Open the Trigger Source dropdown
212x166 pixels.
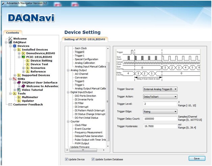tap(160, 89)
